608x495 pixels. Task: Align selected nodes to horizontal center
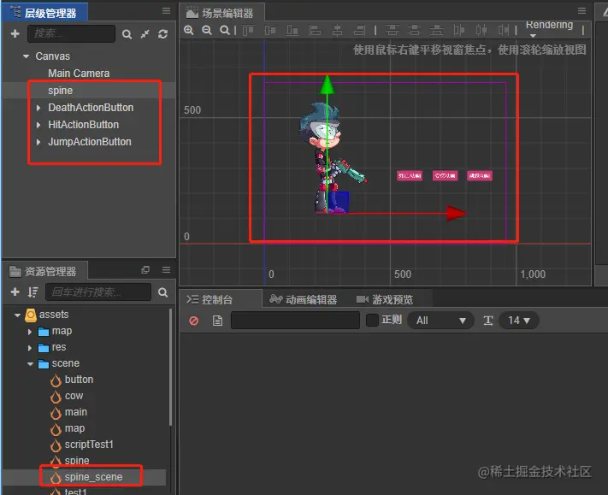click(337, 30)
